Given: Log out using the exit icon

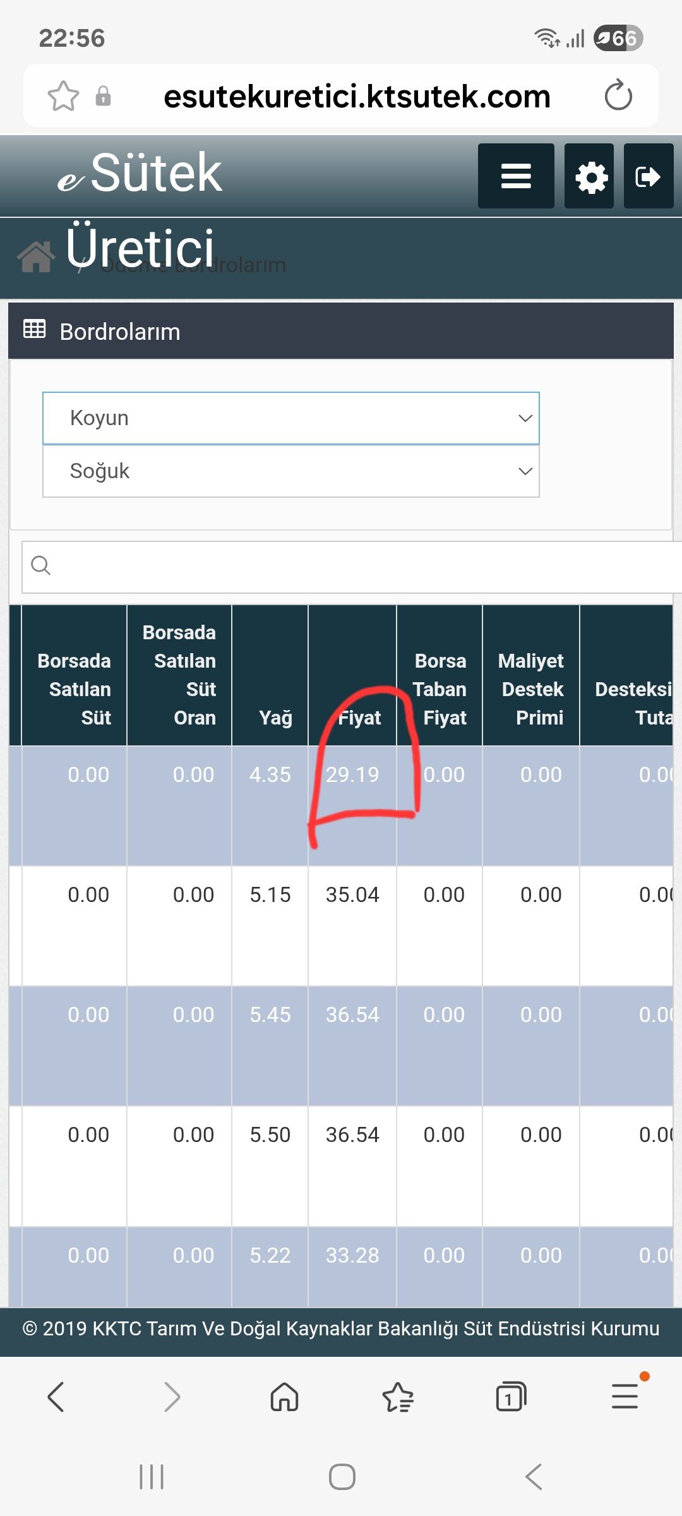Looking at the screenshot, I should (648, 176).
